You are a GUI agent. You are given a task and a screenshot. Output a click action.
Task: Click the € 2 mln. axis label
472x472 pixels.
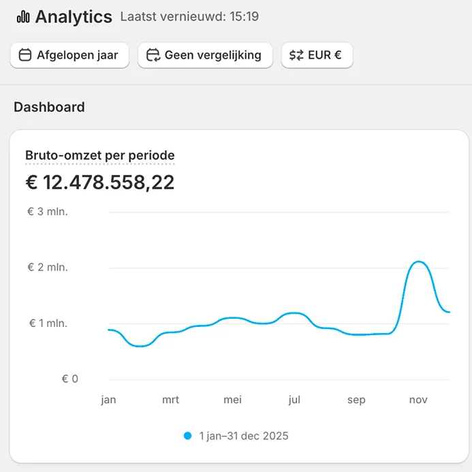48,267
